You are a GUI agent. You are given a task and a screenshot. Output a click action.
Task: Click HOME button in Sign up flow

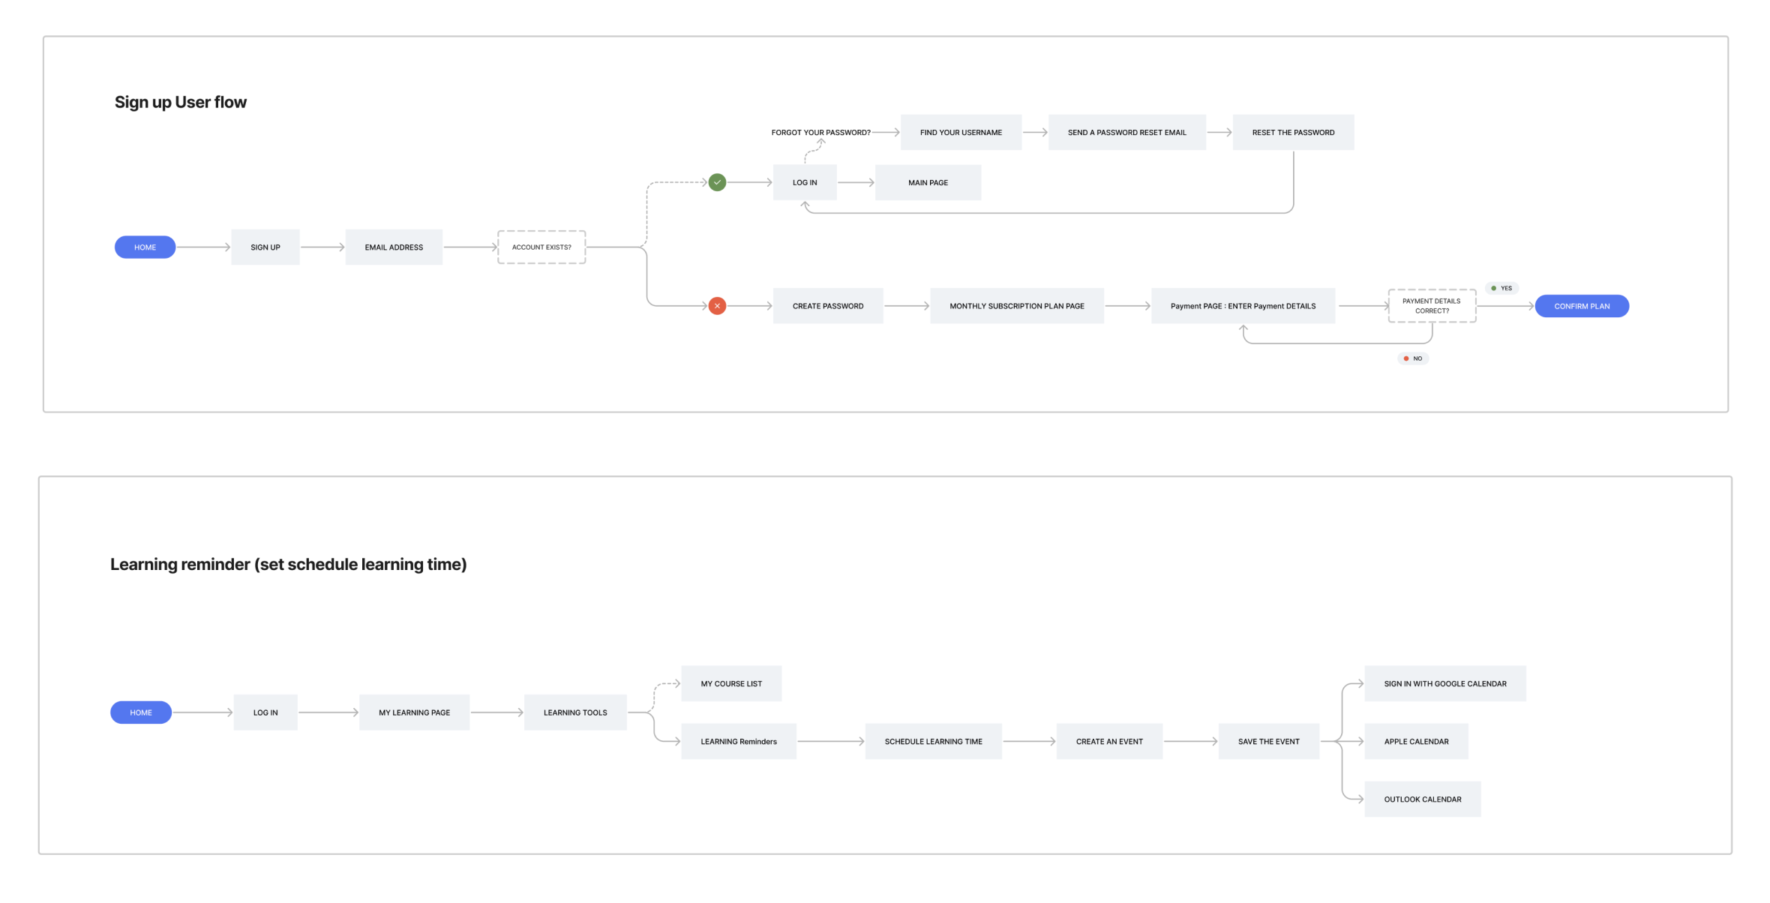click(145, 247)
